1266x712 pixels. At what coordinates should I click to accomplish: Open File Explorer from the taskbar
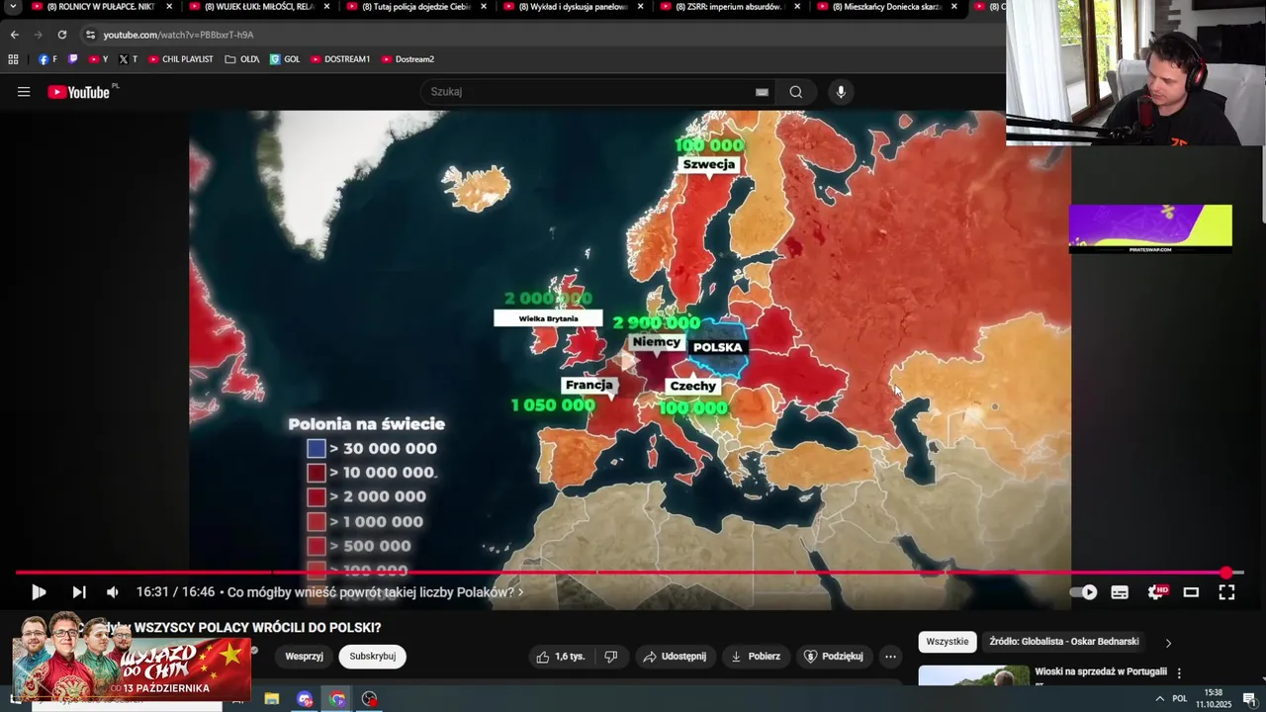tap(272, 699)
